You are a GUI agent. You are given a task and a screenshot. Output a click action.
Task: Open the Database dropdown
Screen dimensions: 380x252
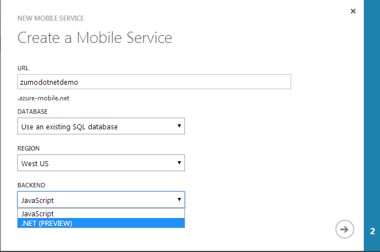(x=101, y=126)
